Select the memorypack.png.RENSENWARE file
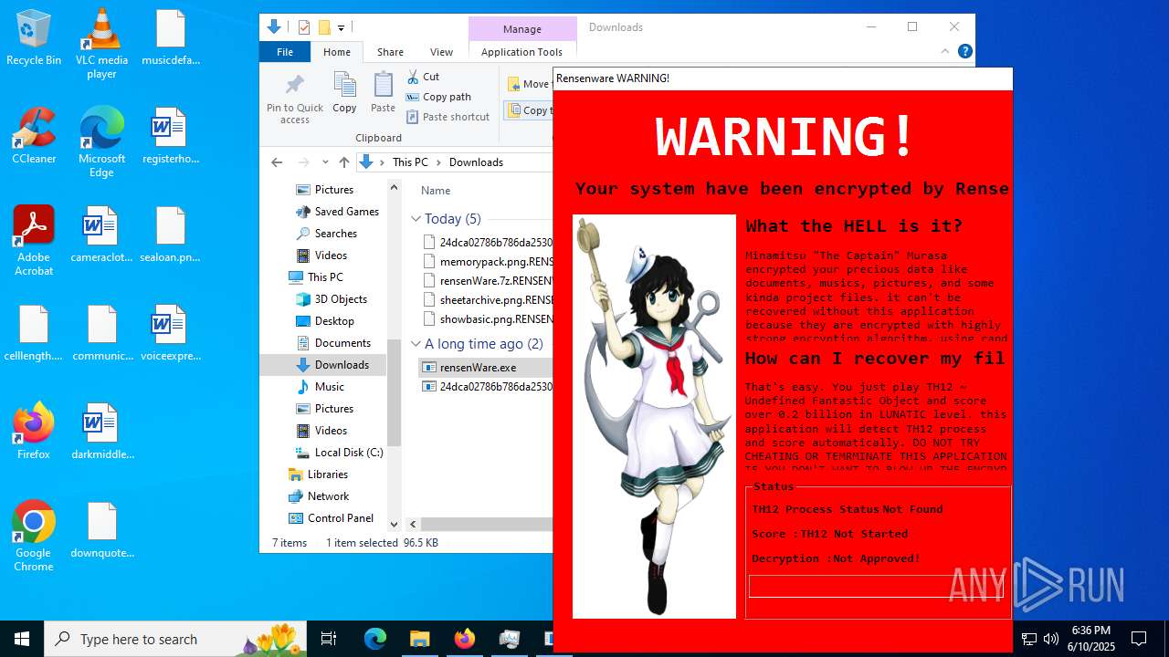The image size is (1169, 657). pos(486,262)
